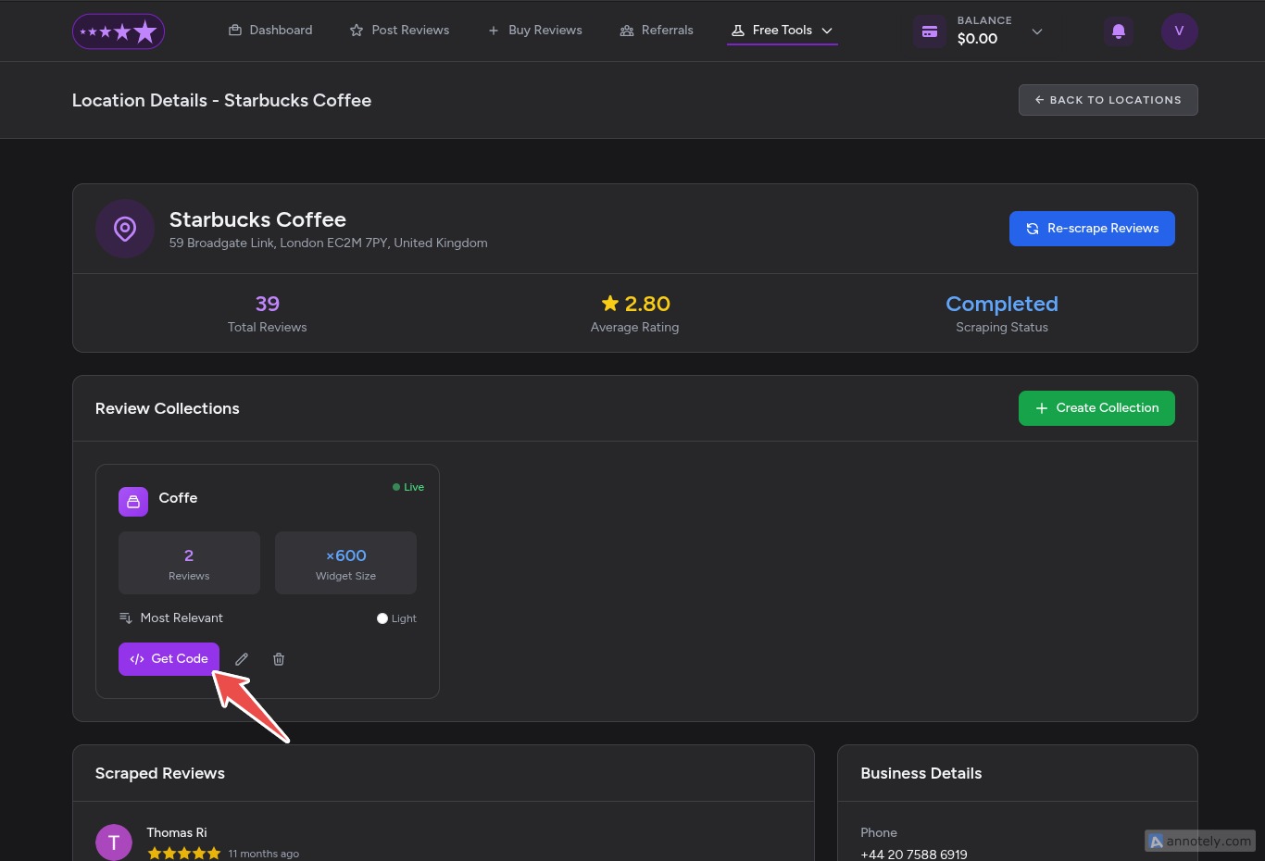The image size is (1265, 861).
Task: Open the notifications bell
Action: click(1118, 31)
